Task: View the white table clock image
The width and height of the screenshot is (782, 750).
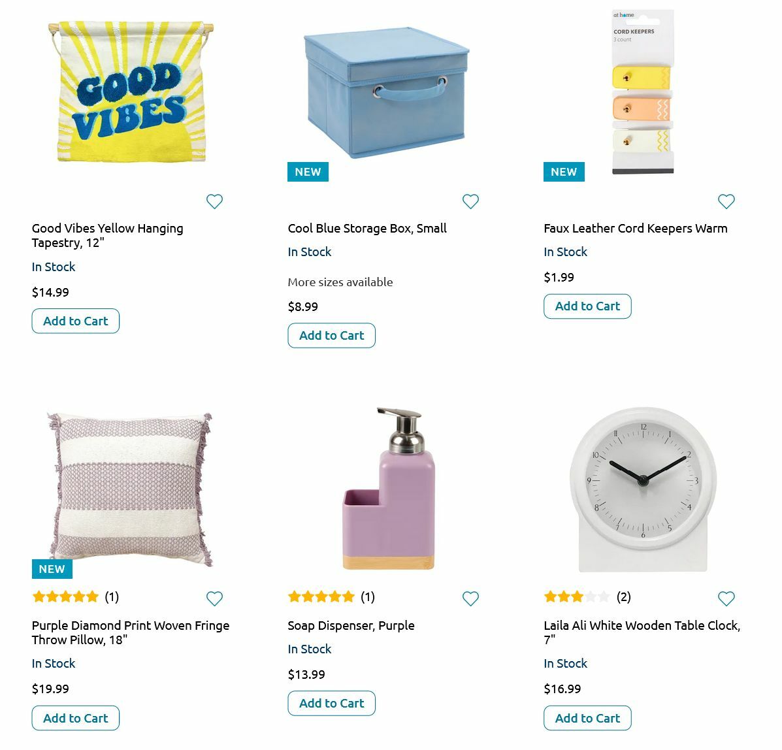Action: tap(643, 489)
